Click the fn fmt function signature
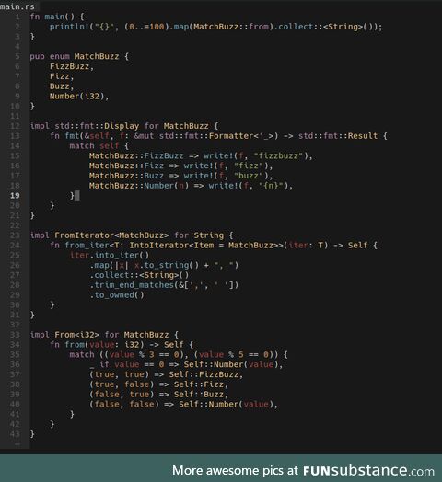The width and height of the screenshot is (442, 482). pos(218,136)
